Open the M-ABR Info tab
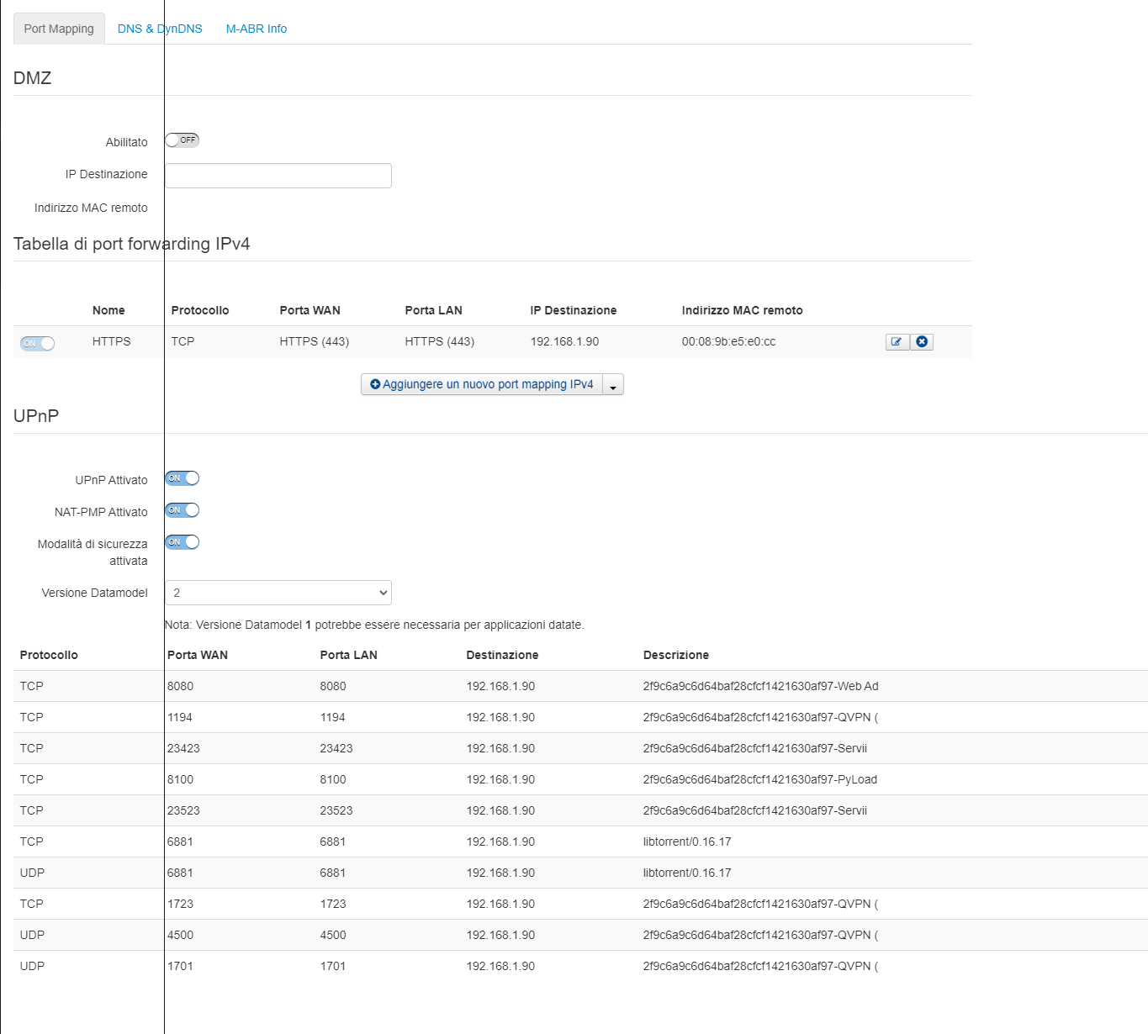 (x=257, y=29)
